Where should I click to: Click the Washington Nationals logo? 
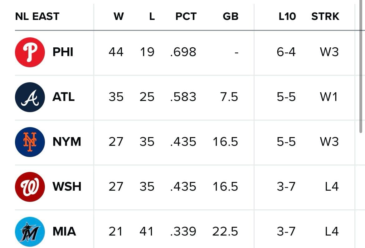30,187
